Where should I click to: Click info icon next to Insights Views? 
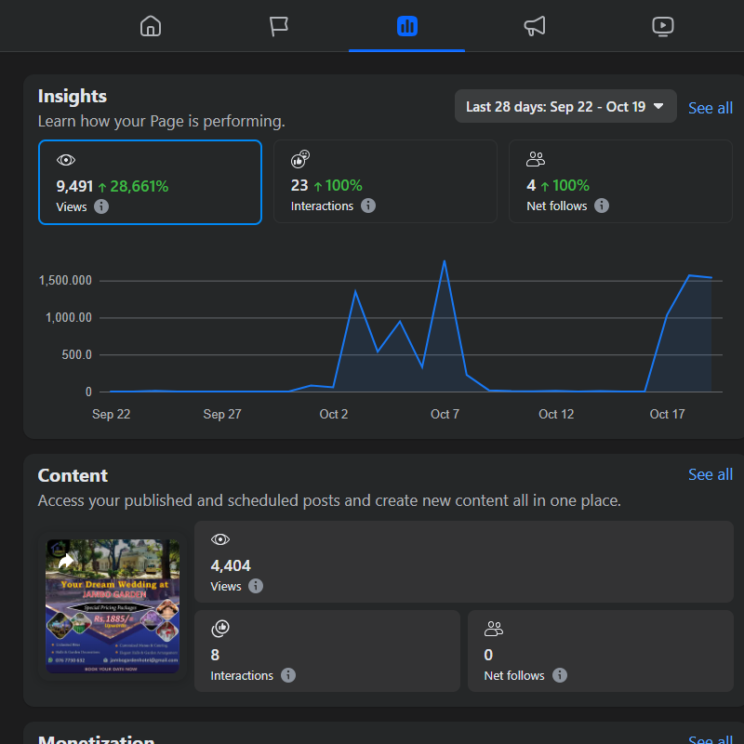(x=101, y=206)
